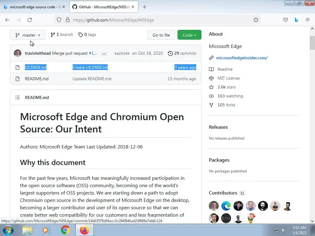Select Firefox in the taskbar
Viewport: 315px width, 236px height.
tap(85, 230)
